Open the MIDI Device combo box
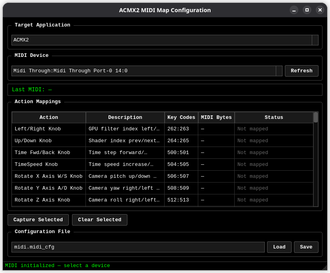Screen dimensions: 330x273 coord(147,71)
